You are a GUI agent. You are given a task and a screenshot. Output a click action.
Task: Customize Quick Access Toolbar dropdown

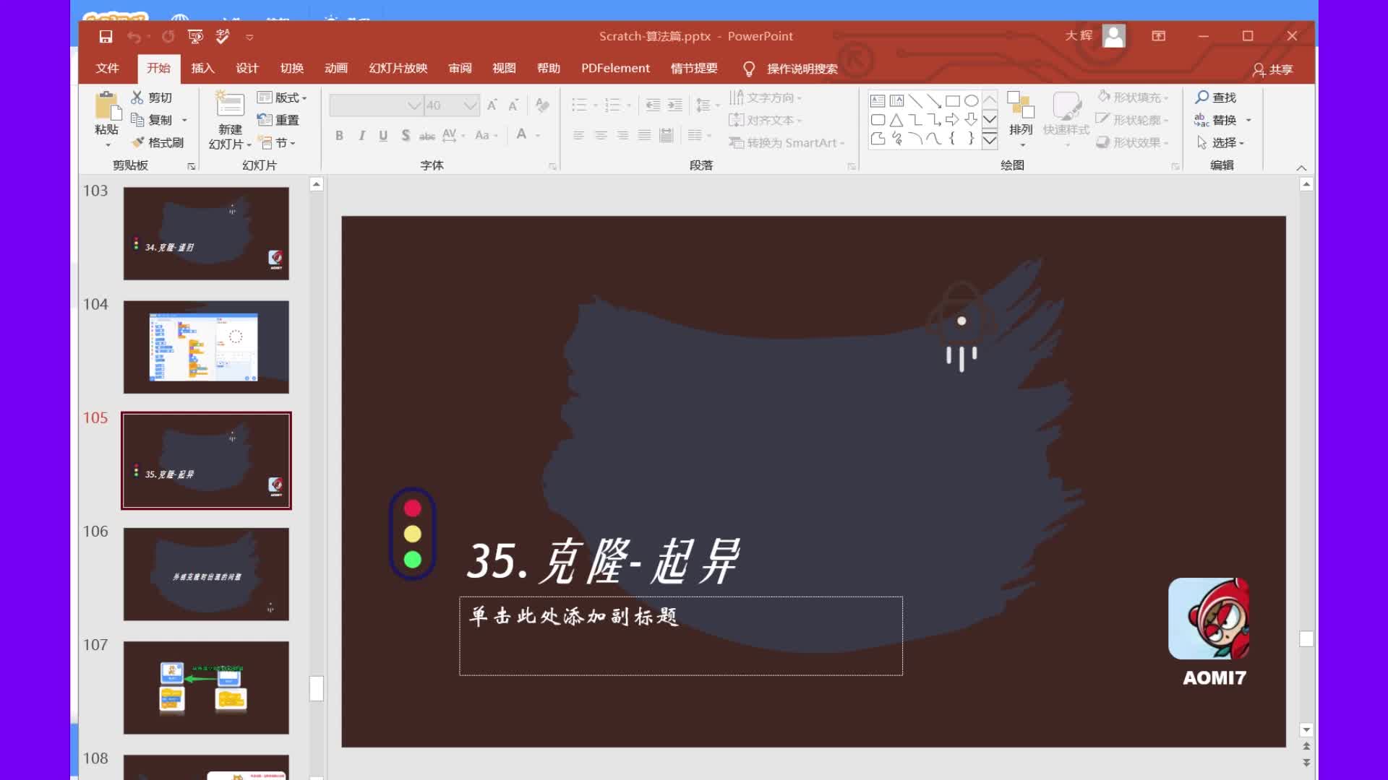click(x=249, y=37)
